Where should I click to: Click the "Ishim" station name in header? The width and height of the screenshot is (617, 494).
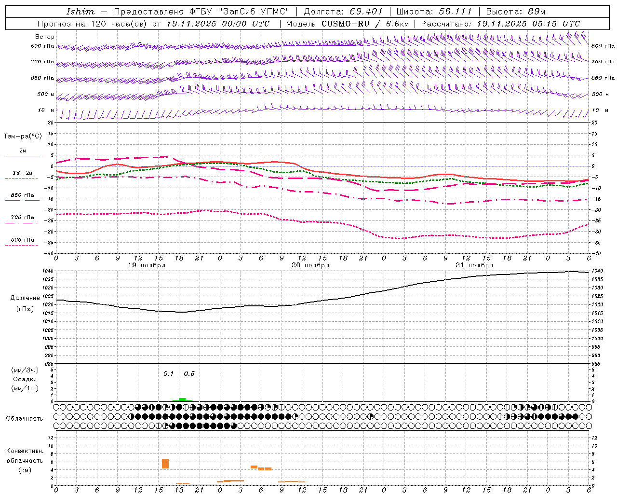[x=80, y=12]
